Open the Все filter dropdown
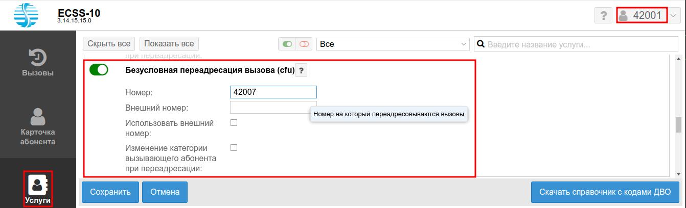Screen dimensions: 686x208 coord(393,44)
